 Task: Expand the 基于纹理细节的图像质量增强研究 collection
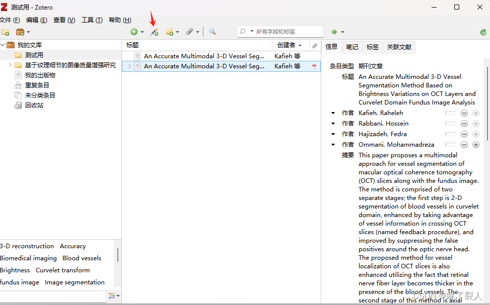click(x=10, y=65)
